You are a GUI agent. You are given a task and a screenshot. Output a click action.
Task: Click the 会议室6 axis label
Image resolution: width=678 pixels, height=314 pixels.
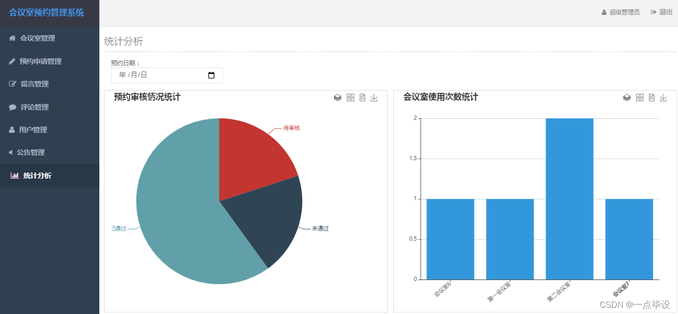443,289
